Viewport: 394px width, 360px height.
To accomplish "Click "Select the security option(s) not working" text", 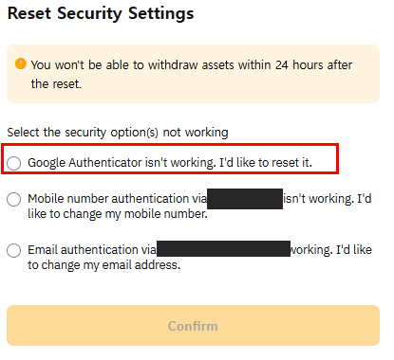I will click(118, 133).
